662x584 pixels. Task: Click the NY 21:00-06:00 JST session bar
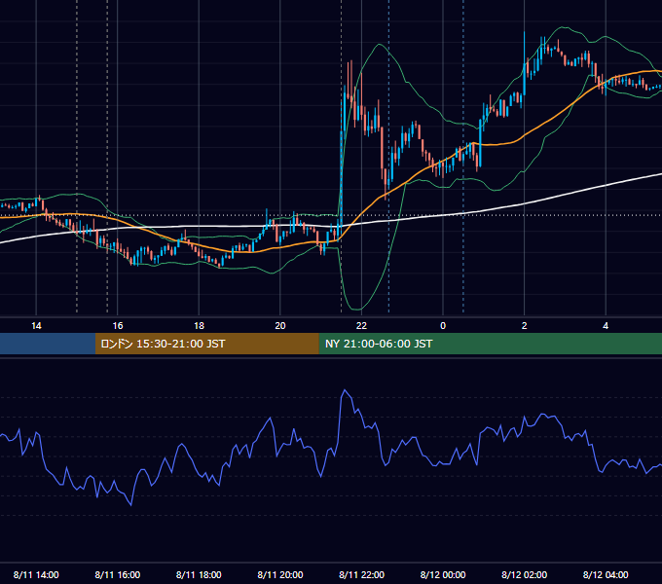(x=490, y=344)
